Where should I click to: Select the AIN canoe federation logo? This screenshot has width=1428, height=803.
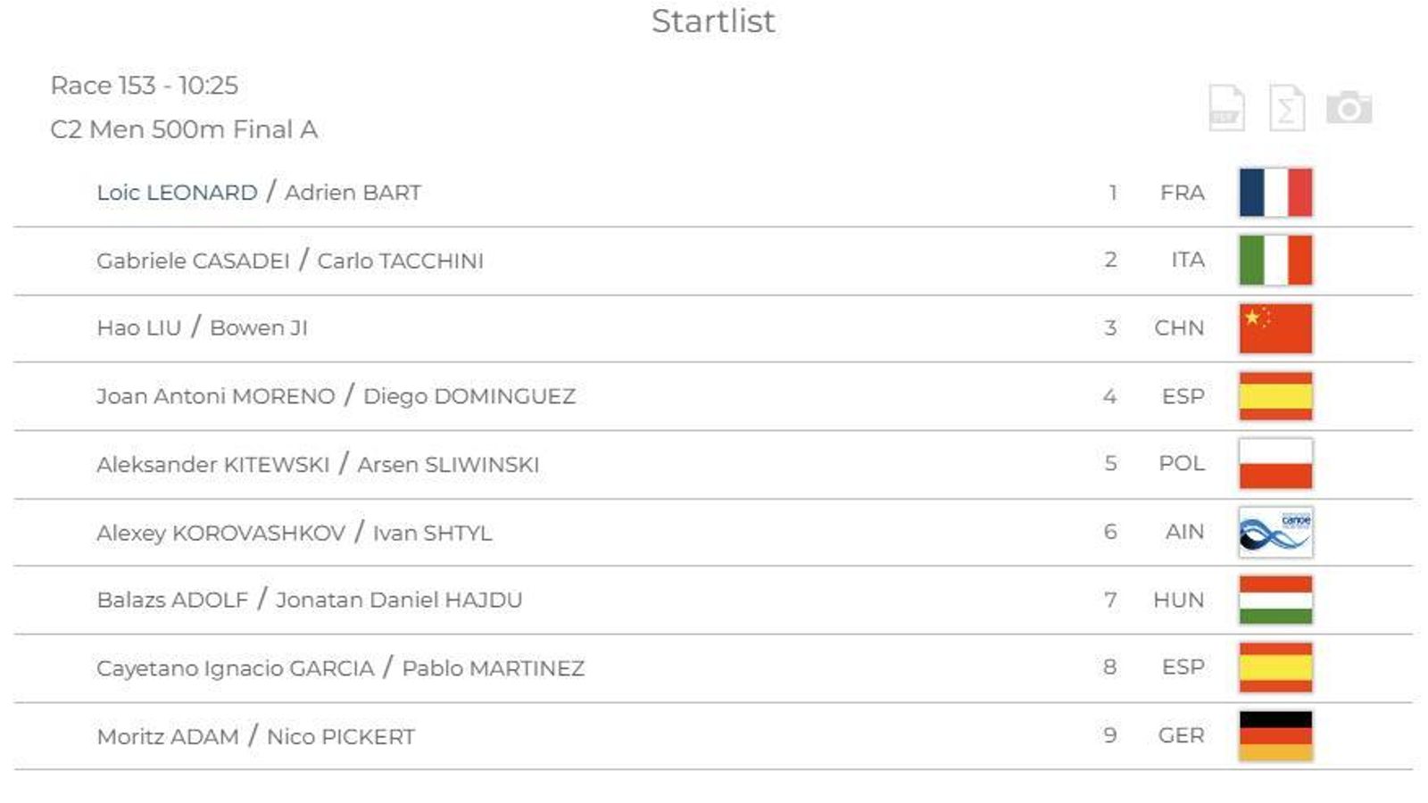[1275, 532]
